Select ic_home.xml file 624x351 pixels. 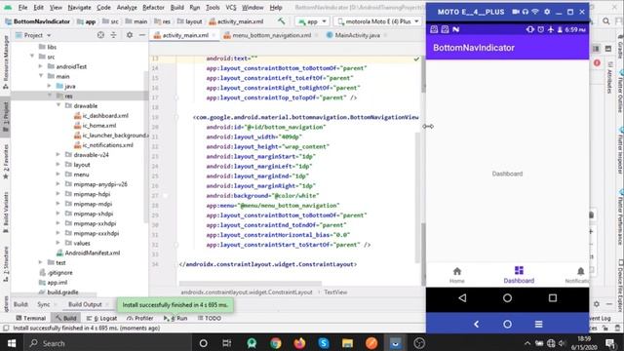[x=96, y=126]
